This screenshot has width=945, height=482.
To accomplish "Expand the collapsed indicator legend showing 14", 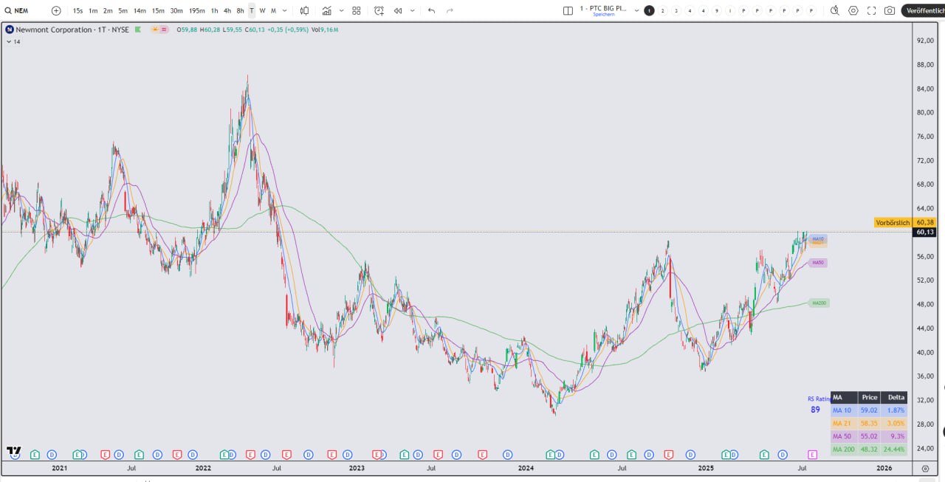I will click(x=9, y=42).
